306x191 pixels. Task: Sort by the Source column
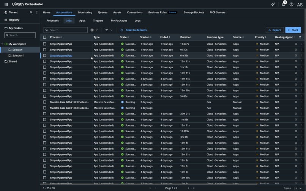pos(238,37)
